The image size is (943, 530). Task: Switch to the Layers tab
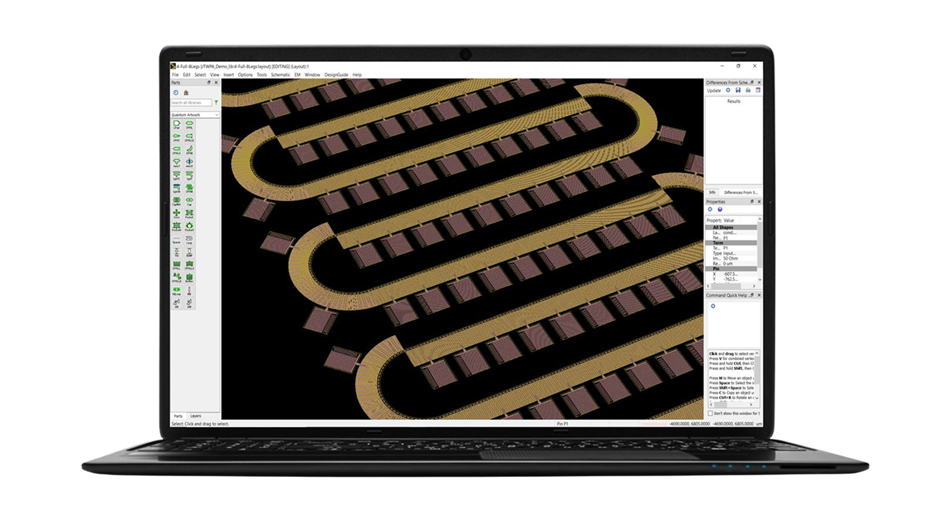pos(196,416)
